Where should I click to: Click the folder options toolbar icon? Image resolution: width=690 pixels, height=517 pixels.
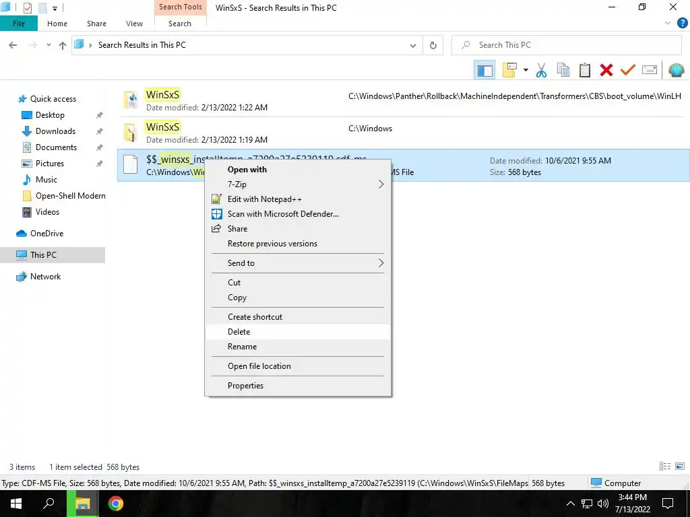tap(509, 70)
